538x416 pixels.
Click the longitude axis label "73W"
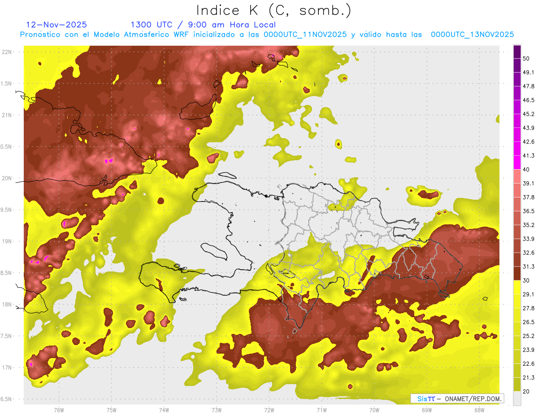(x=217, y=410)
